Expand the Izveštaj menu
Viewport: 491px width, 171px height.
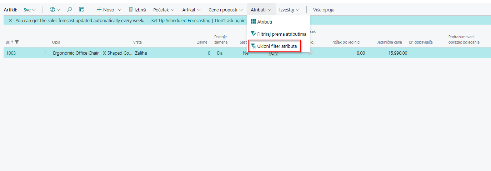(289, 10)
